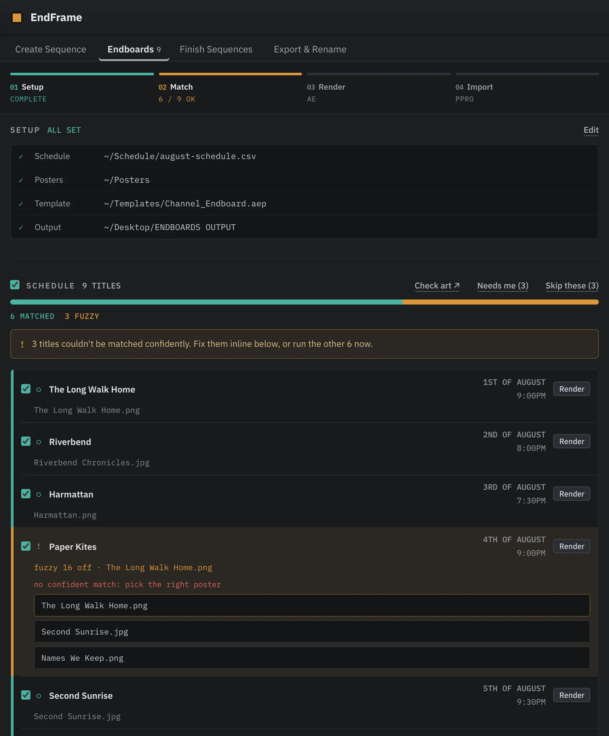
Task: Select the Riverbend Chronicles.jpg filename
Action: [92, 463]
